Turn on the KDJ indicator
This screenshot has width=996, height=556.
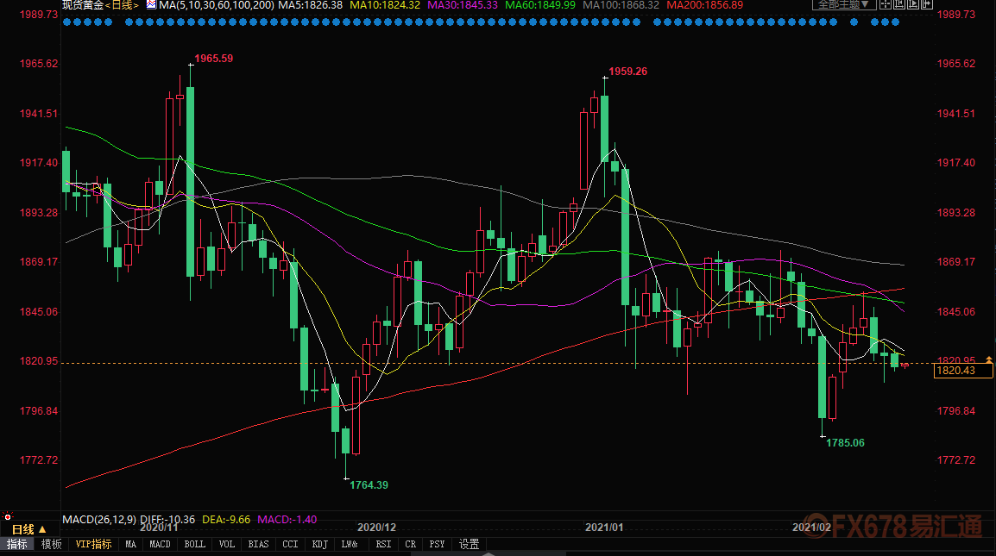319,544
